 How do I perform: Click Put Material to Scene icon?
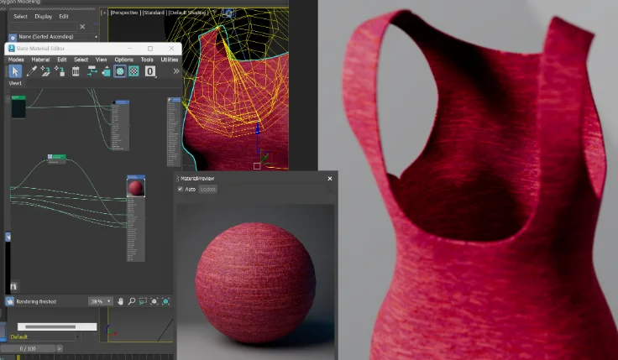[x=45, y=71]
